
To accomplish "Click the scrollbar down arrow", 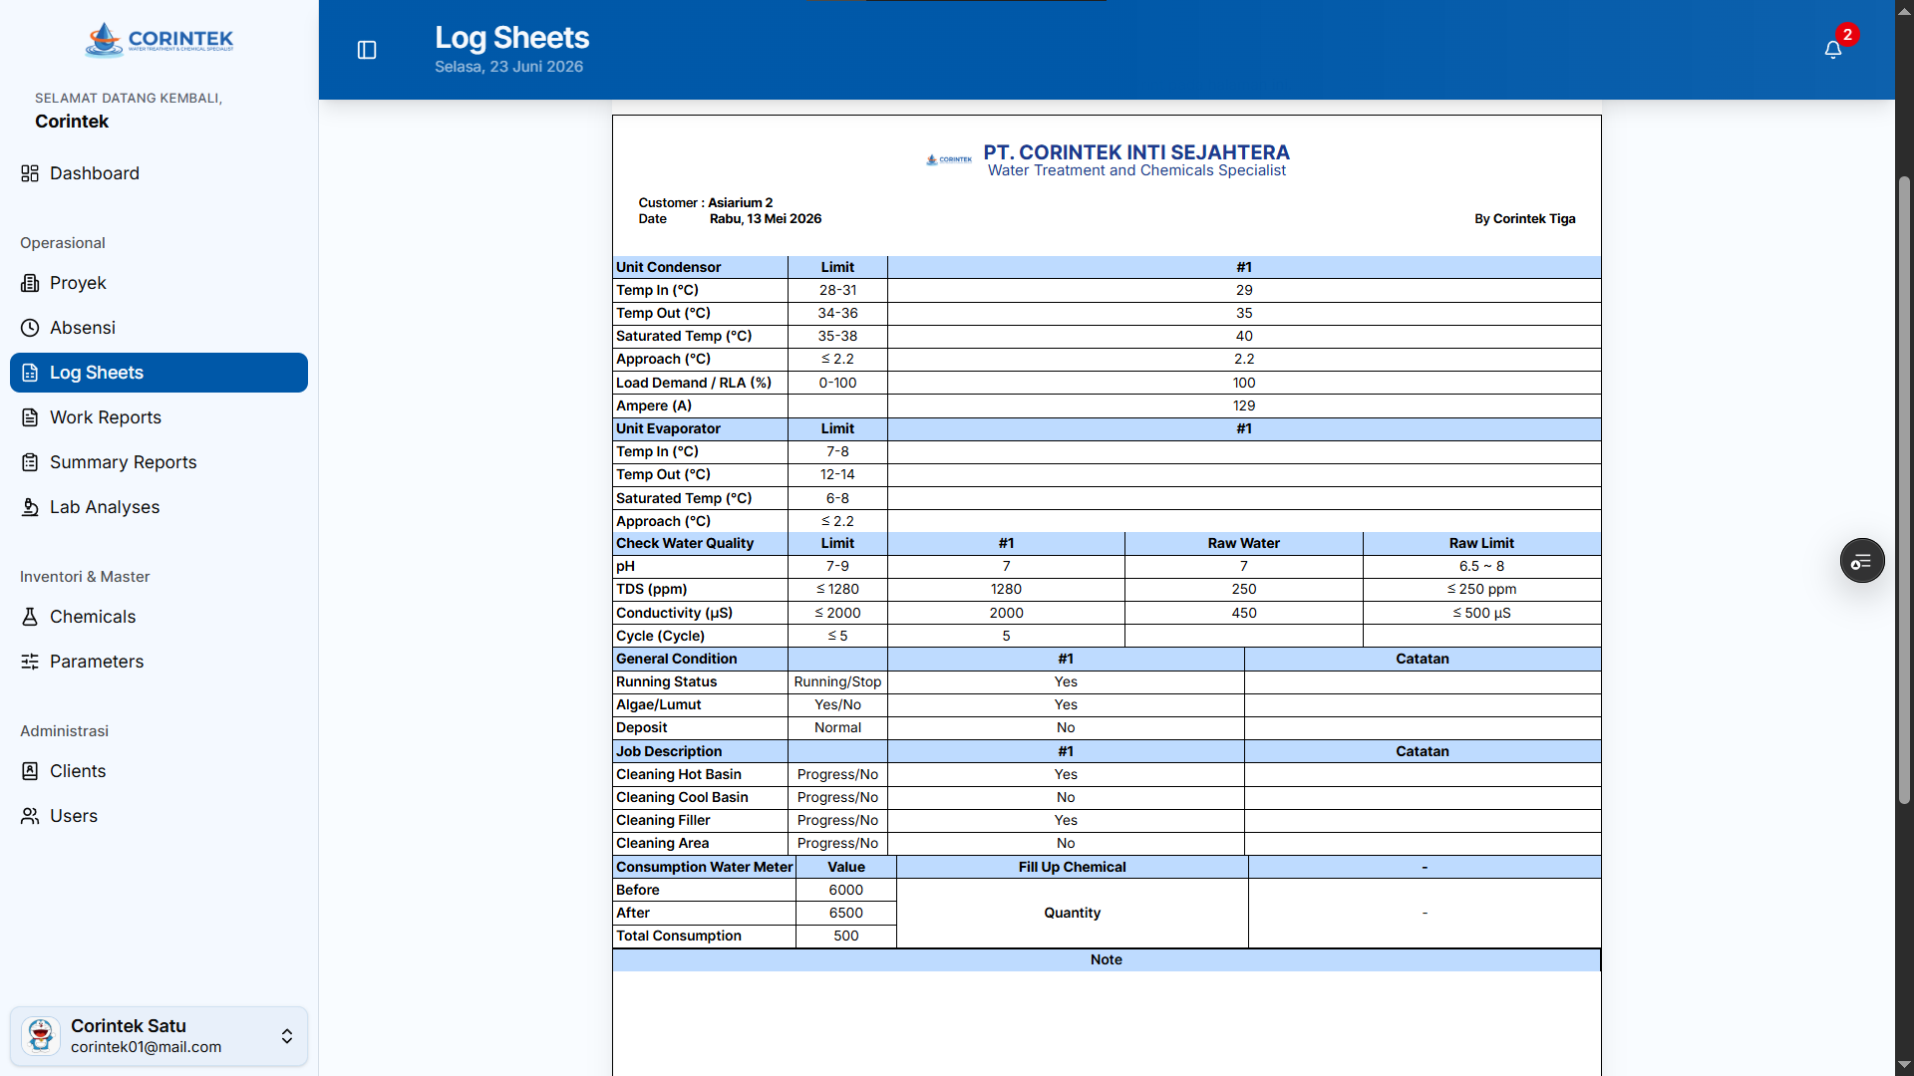I will coord(1904,1065).
